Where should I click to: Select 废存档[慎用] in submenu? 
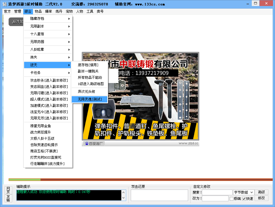coord(89,65)
